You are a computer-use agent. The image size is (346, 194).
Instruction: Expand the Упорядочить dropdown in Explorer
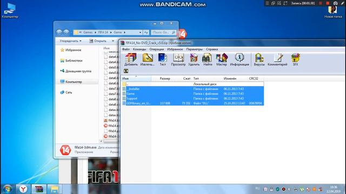pyautogui.click(x=71, y=41)
